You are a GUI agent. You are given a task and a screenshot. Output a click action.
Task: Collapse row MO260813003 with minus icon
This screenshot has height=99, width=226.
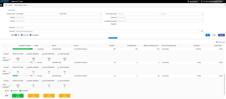35,63
